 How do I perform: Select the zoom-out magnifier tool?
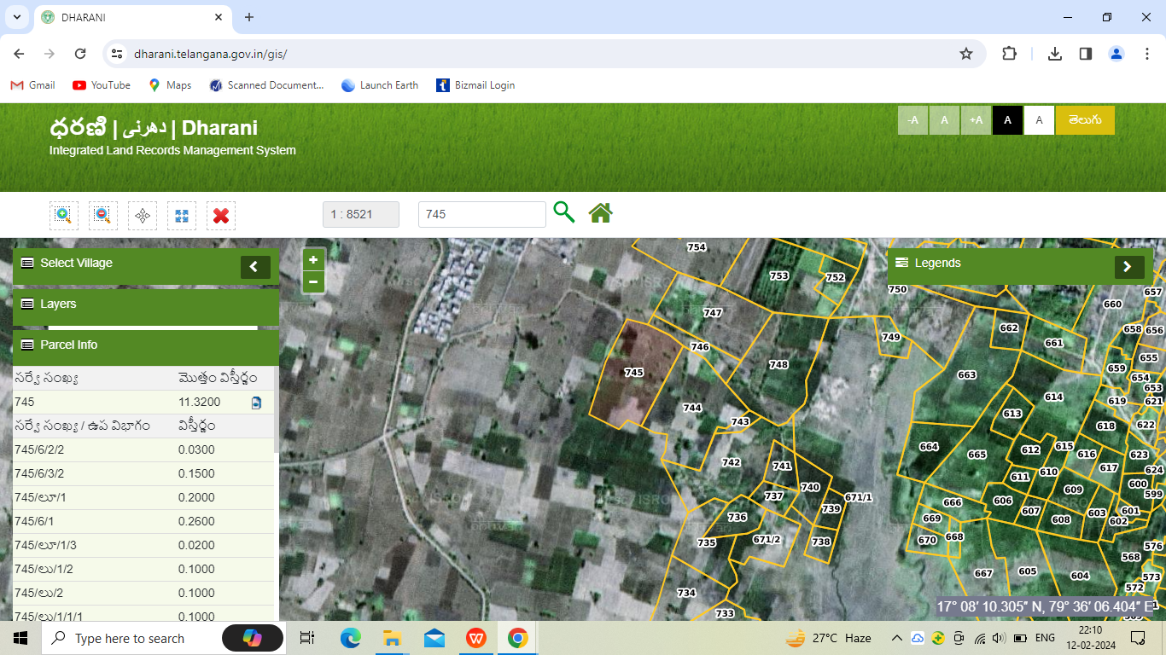103,215
